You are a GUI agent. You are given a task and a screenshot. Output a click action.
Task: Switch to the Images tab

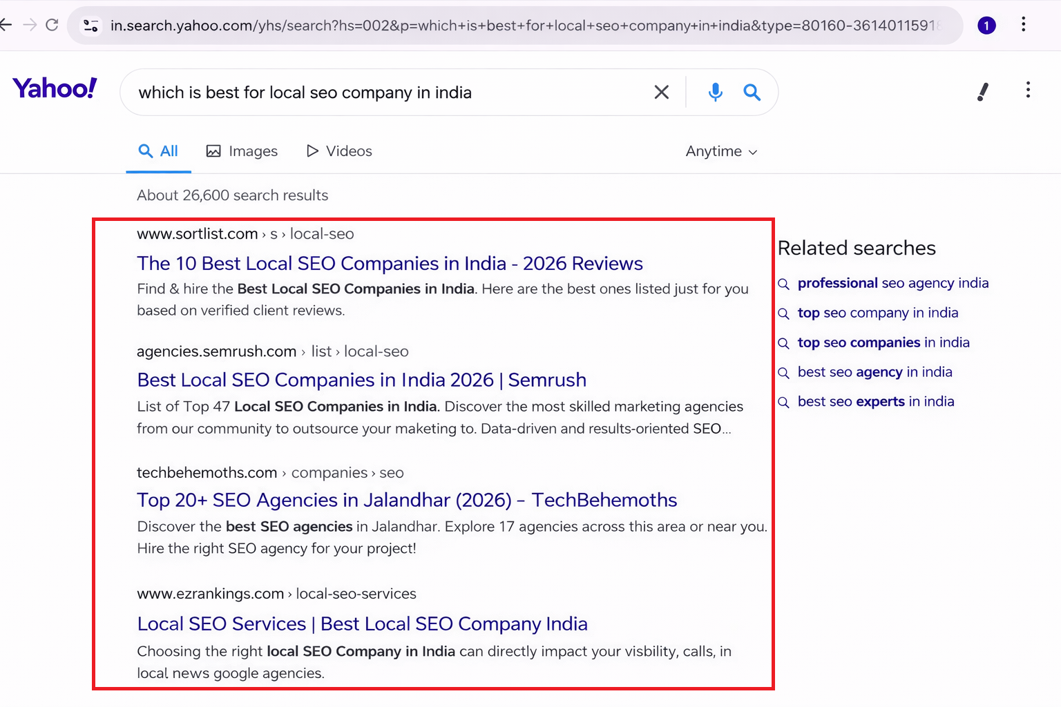pos(242,151)
